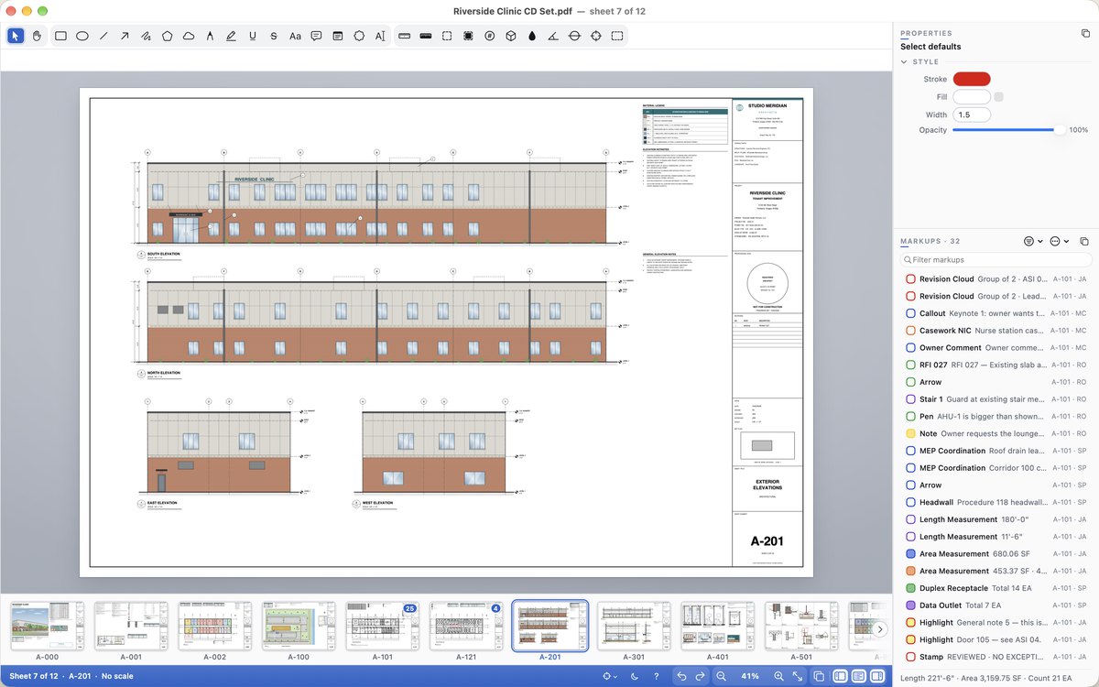The width and height of the screenshot is (1099, 687).
Task: Pick the arrow markup tool
Action: click(125, 36)
